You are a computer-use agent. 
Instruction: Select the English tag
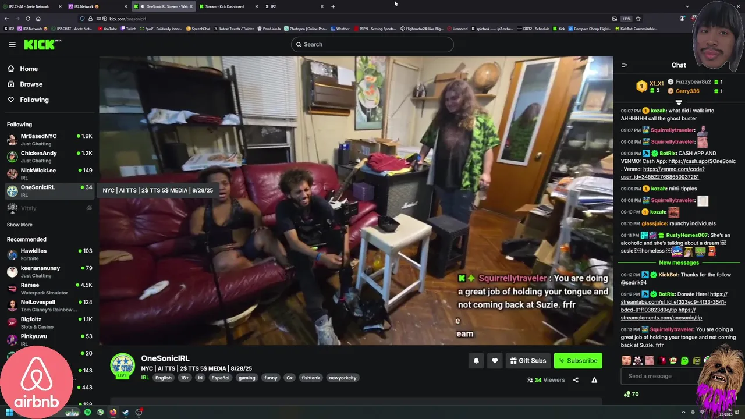(x=163, y=378)
